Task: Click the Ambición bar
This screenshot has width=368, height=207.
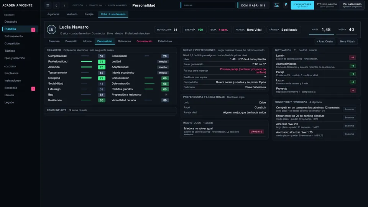Action: 86,67
